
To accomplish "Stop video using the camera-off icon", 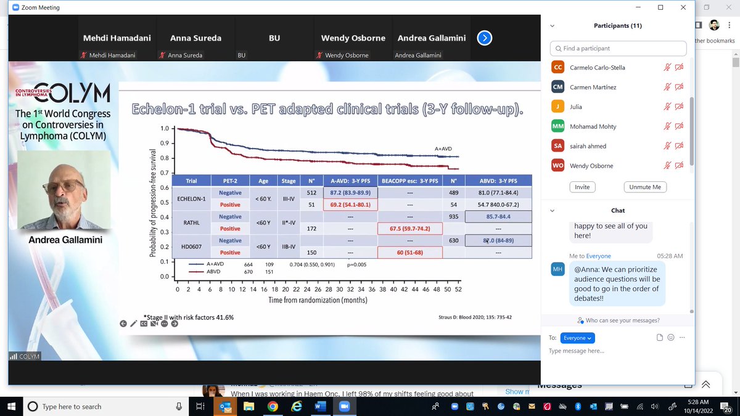I will tap(154, 324).
